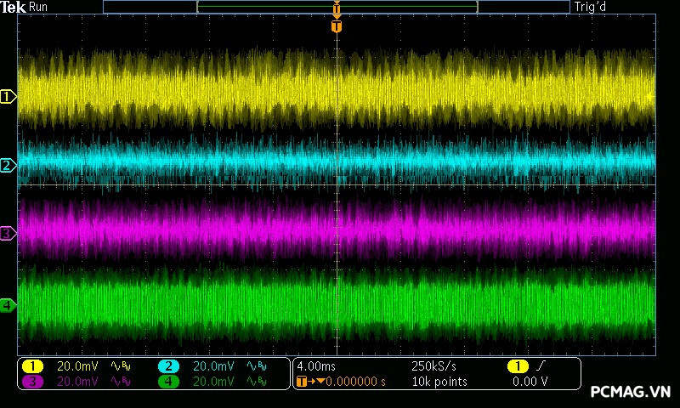Select the cyan channel 2 ground marker
The image size is (680, 408).
pos(8,165)
